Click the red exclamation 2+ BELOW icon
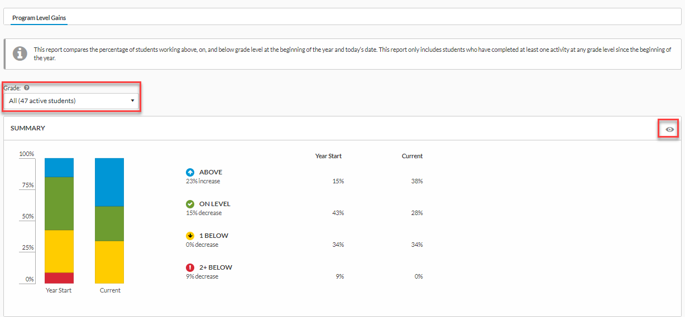Screen dimensions: 685x317 [190, 267]
